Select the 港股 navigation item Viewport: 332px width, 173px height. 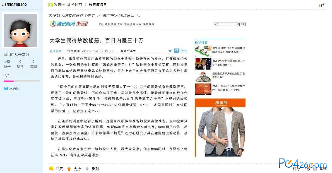click(107, 24)
